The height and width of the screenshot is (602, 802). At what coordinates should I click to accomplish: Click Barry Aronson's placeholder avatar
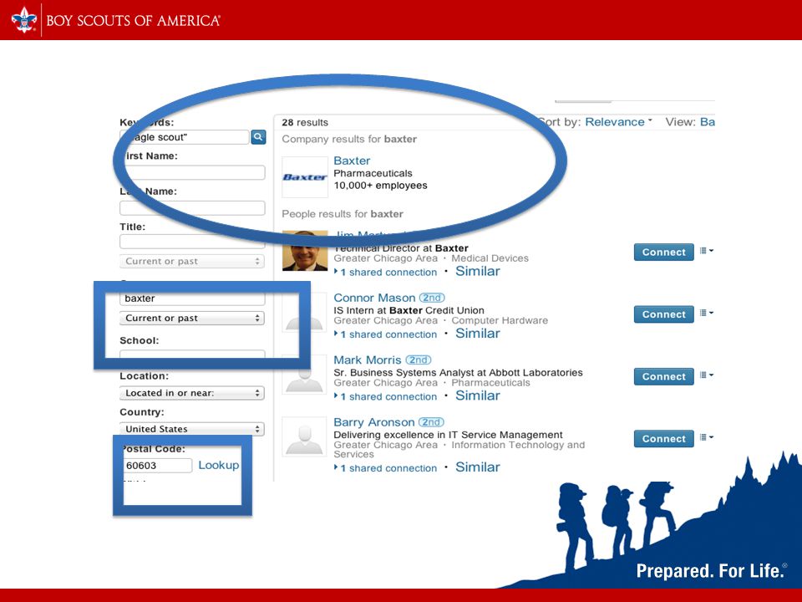coord(304,436)
